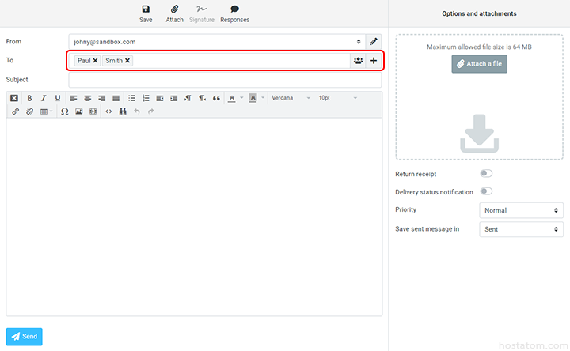Image resolution: width=570 pixels, height=351 pixels.
Task: Toggle bold formatting in editor
Action: coord(29,98)
